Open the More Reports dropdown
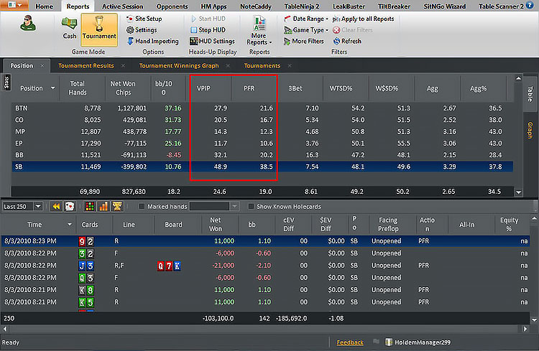The width and height of the screenshot is (539, 351). click(259, 33)
